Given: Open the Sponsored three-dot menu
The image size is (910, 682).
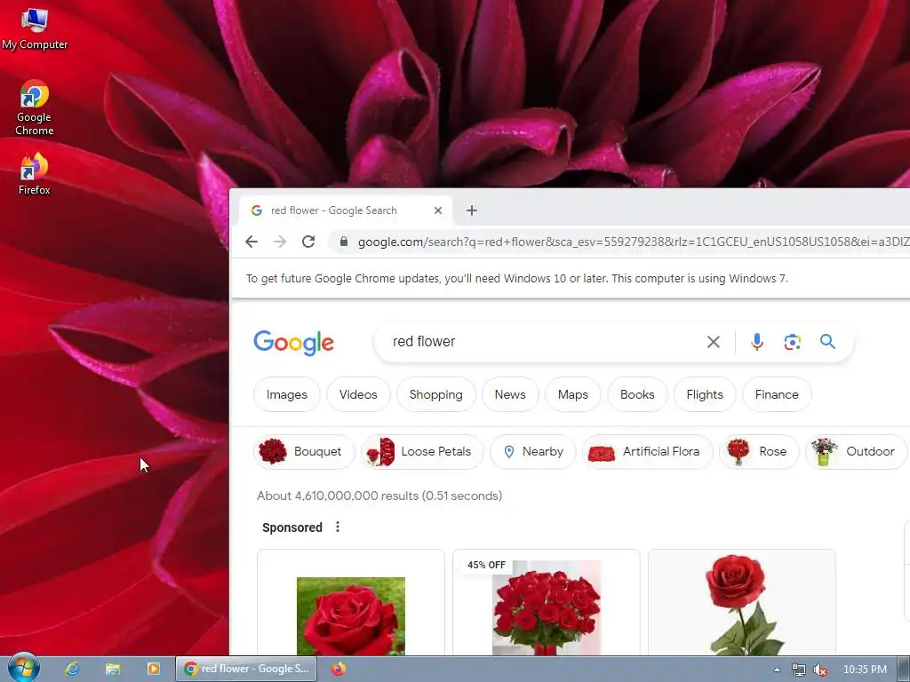Looking at the screenshot, I should [338, 527].
